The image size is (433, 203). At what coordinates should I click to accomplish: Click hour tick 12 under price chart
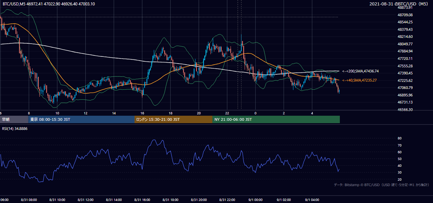(x=85, y=113)
